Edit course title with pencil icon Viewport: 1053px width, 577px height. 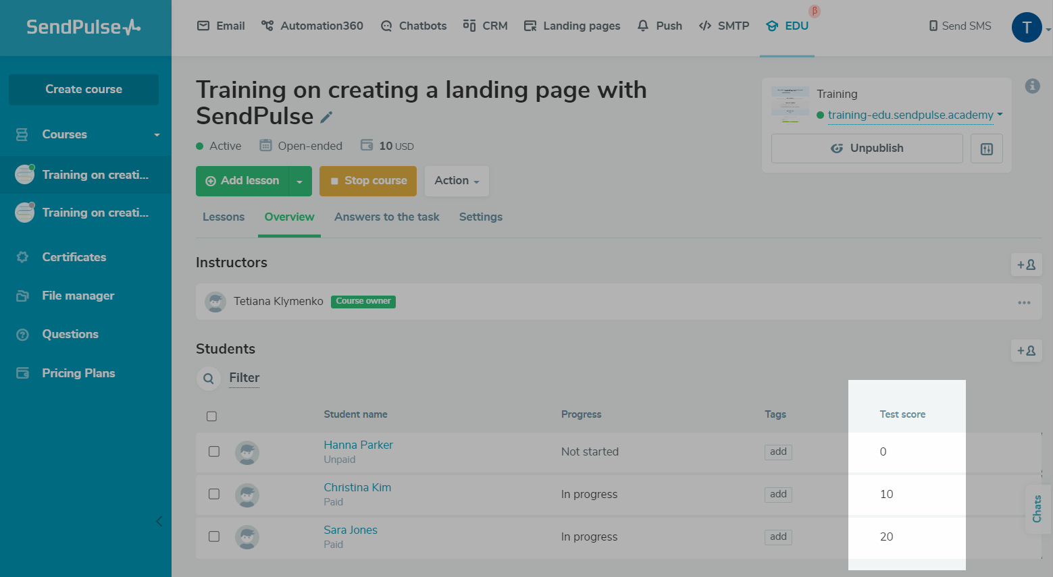pos(326,117)
